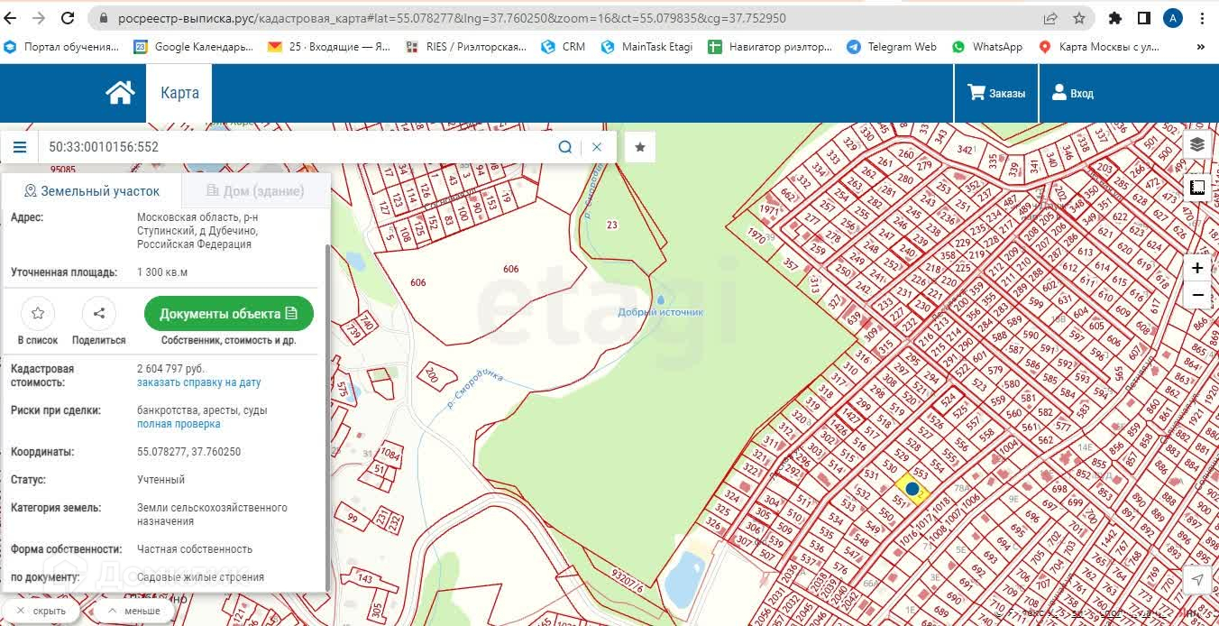Click the geolocation arrow on the map
This screenshot has height=626, width=1219.
click(1196, 579)
